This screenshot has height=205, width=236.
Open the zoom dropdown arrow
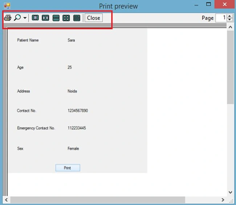[25, 18]
